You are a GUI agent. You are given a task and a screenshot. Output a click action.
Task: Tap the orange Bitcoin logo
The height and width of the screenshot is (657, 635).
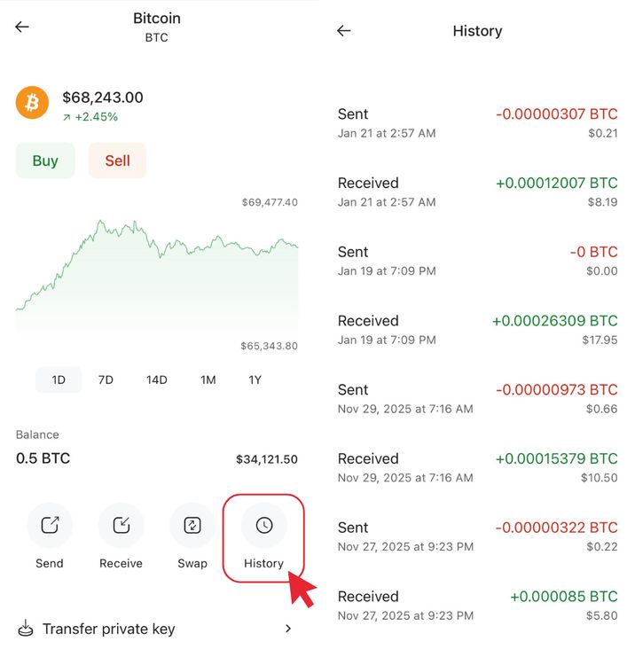pos(33,104)
